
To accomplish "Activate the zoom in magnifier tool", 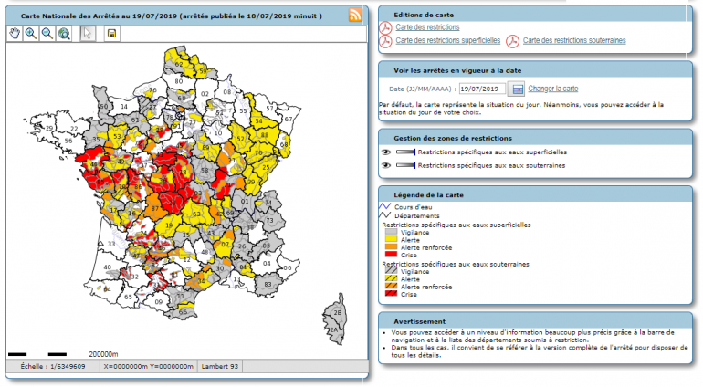I will 31,34.
